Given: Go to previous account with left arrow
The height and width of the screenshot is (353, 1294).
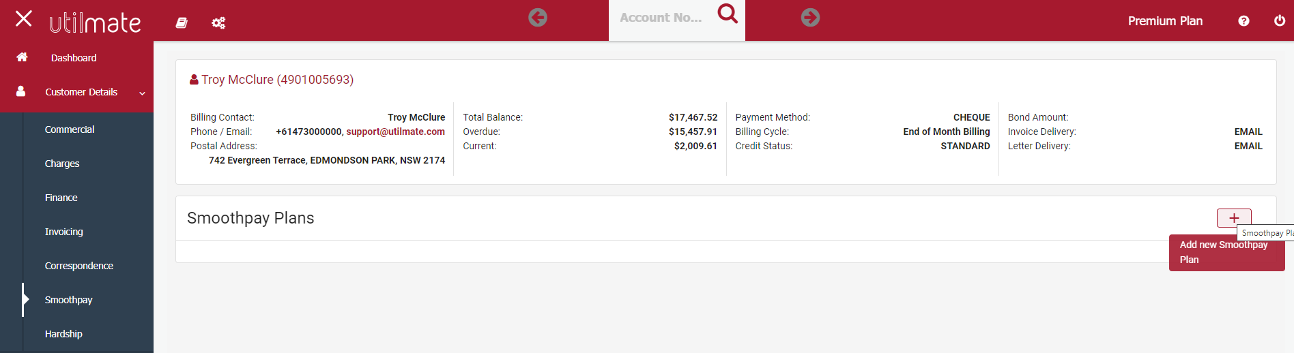Looking at the screenshot, I should pos(538,18).
